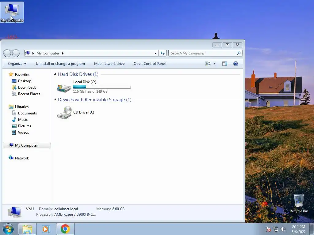
Task: Click the refresh button beside address bar
Action: (x=163, y=53)
